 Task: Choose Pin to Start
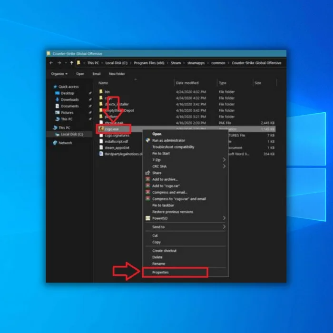161,153
